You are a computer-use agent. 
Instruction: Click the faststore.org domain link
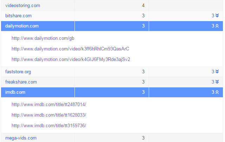[18, 72]
